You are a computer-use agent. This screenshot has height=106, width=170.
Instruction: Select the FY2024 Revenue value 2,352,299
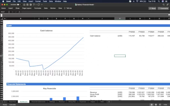[150, 92]
